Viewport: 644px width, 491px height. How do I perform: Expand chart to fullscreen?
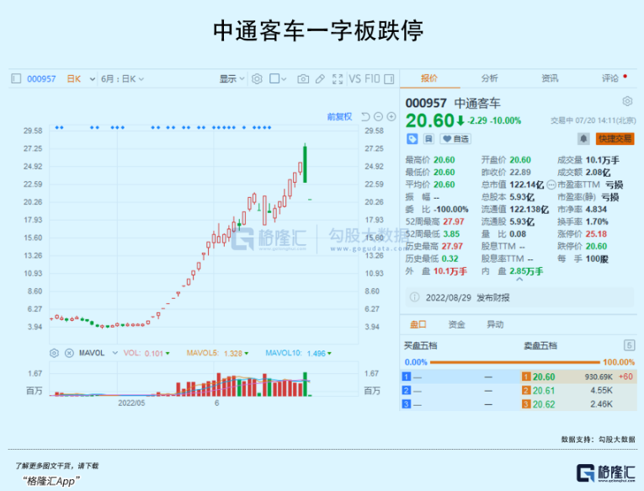point(338,79)
